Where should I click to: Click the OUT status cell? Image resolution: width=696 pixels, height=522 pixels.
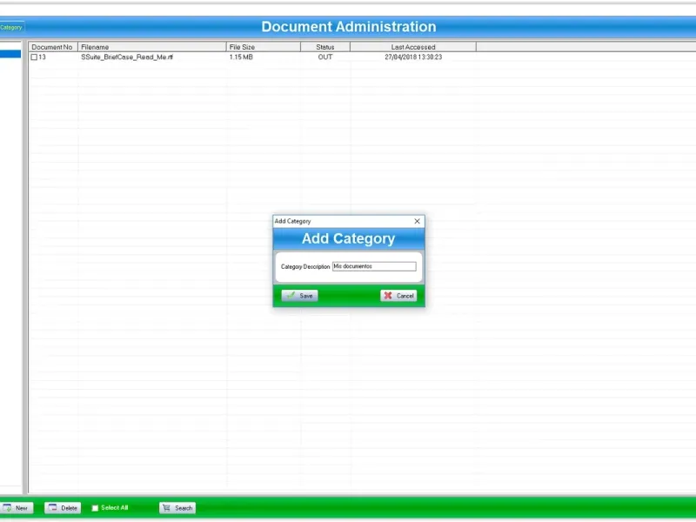point(325,57)
